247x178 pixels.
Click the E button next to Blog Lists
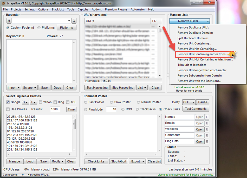coord(207,141)
